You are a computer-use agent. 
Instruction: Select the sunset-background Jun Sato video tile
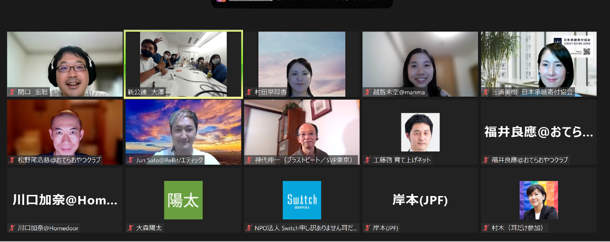pos(183,132)
